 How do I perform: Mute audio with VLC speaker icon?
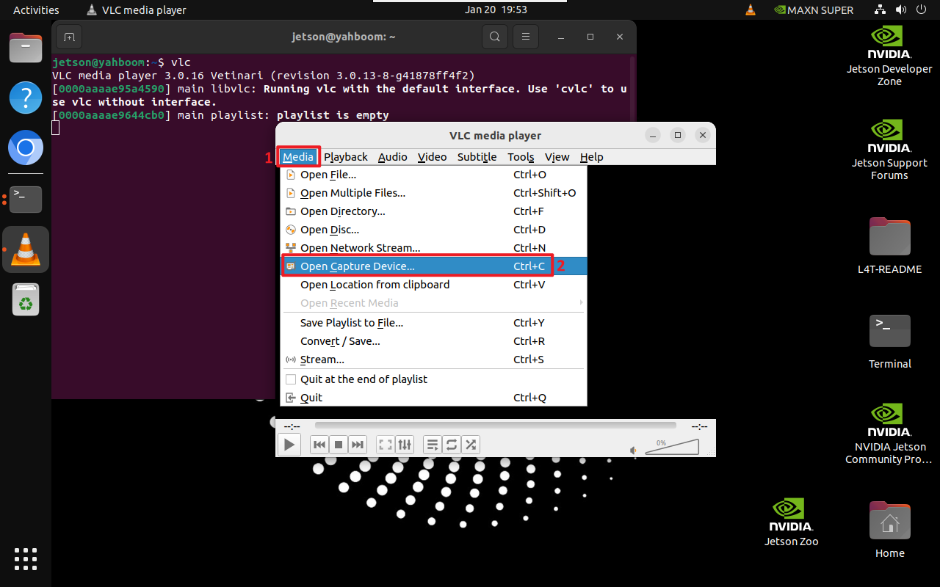click(634, 450)
